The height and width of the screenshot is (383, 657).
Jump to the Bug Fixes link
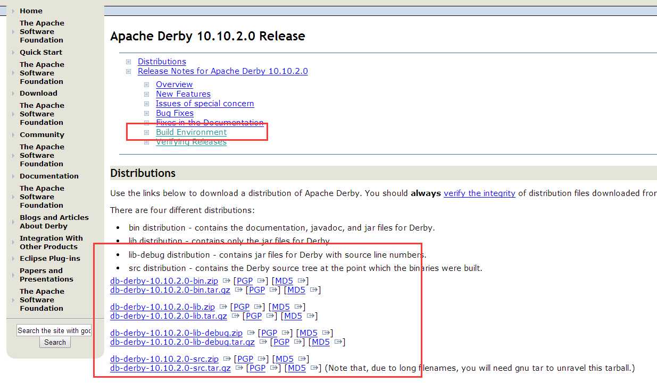(174, 113)
